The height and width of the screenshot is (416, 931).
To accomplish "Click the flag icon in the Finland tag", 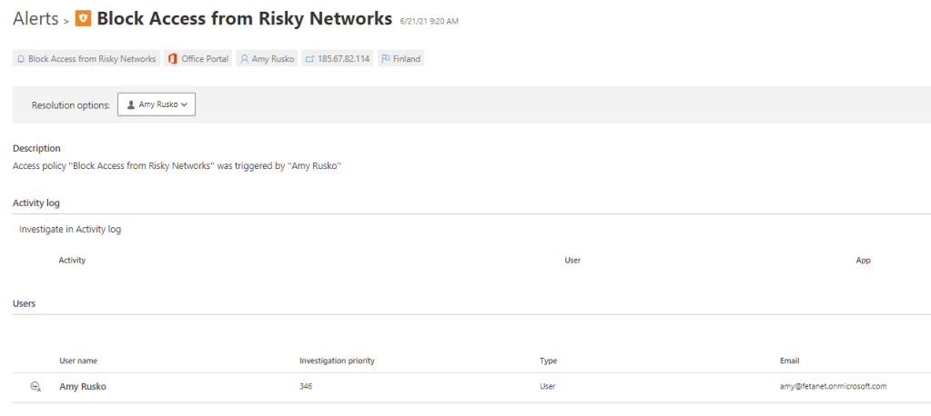I will click(386, 59).
